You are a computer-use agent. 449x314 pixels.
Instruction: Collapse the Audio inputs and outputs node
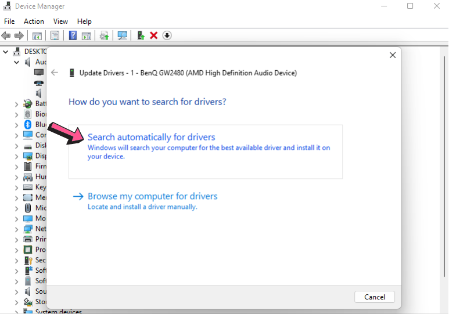click(17, 62)
